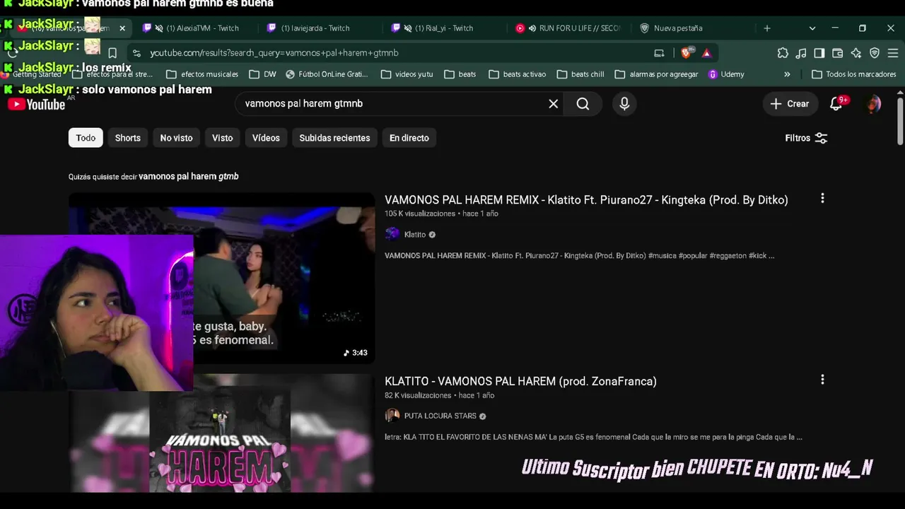Open the tab search dropdown arrow

[812, 28]
